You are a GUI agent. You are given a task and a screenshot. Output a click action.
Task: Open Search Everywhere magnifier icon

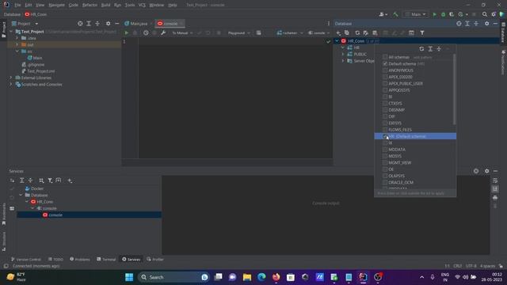click(x=484, y=14)
